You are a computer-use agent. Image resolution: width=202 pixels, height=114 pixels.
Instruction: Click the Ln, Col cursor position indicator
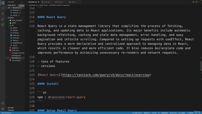(137, 113)
